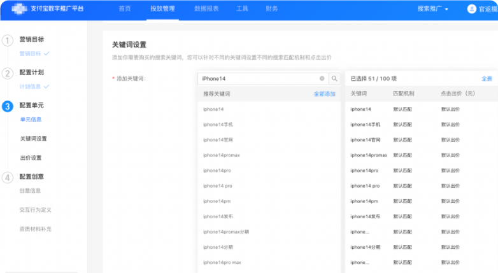
Task: Select step 3 circle 配置单元
Action: click(x=8, y=106)
